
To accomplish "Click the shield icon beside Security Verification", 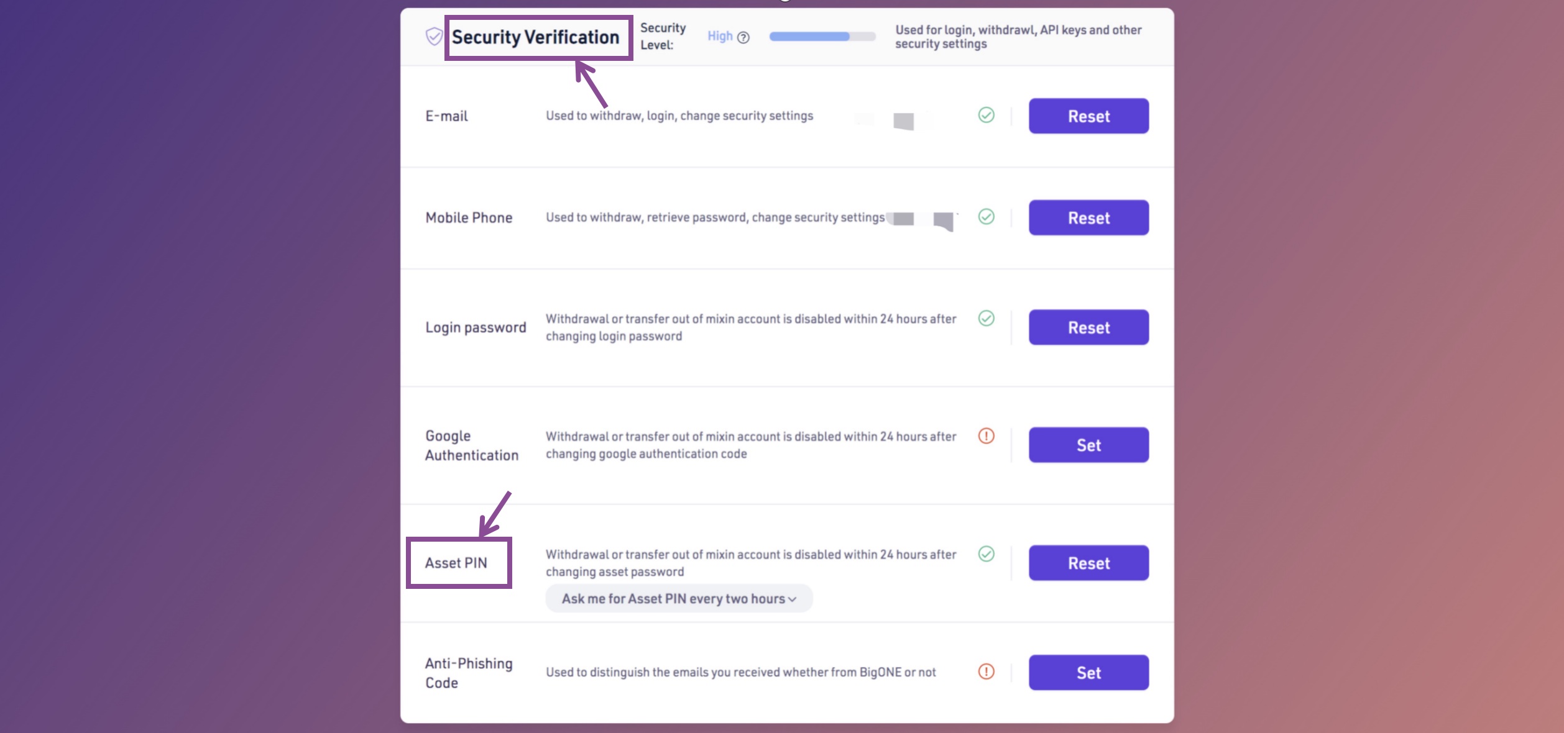I will pos(434,37).
